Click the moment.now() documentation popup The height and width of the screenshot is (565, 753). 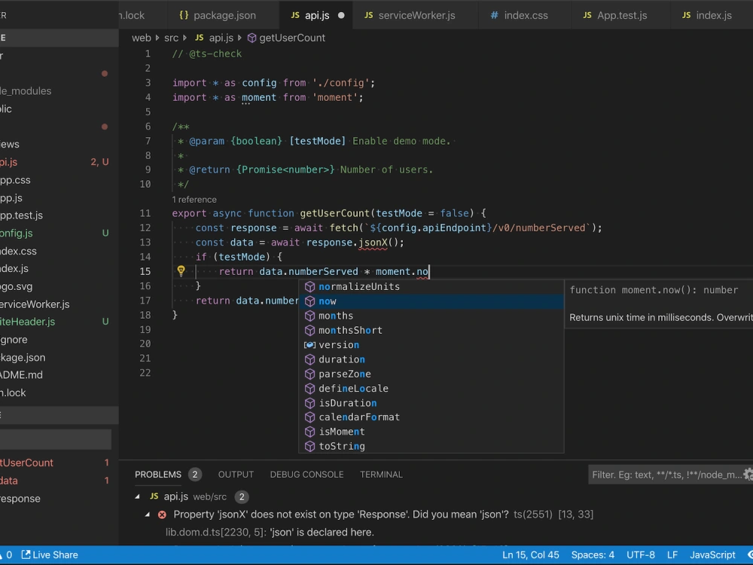click(x=659, y=304)
